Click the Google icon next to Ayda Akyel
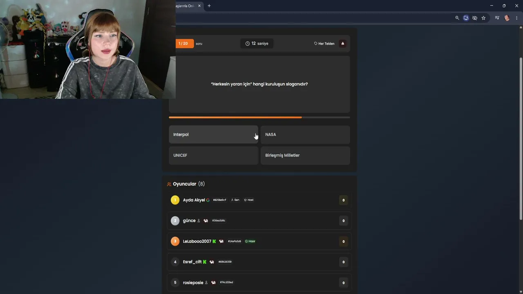This screenshot has width=523, height=294. [208, 200]
